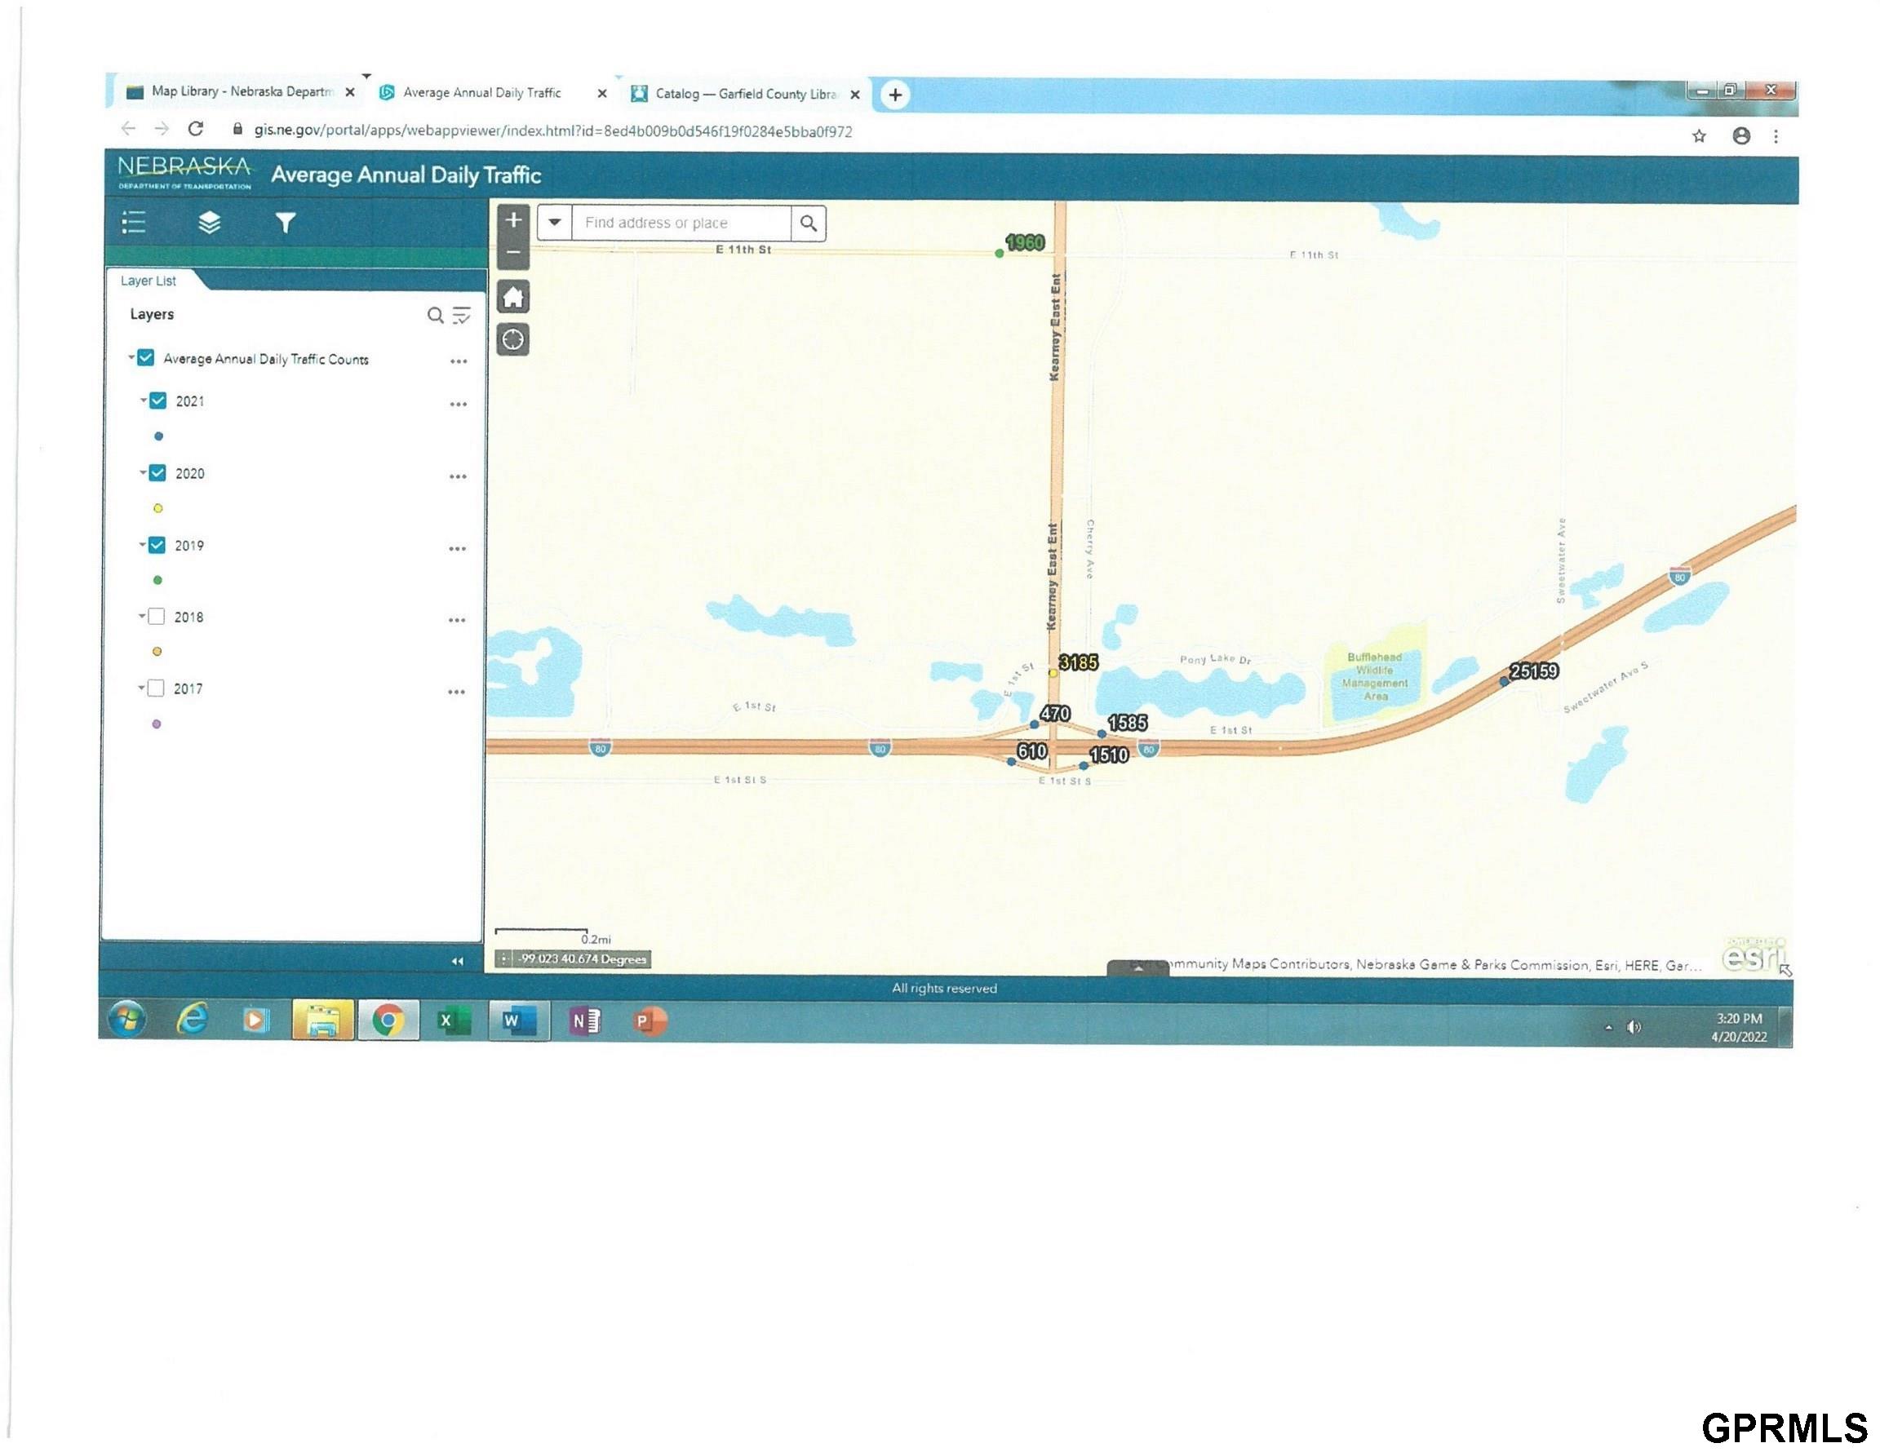Open options menu for 2020 layer
Screen dimensions: 1880x1452
458,477
